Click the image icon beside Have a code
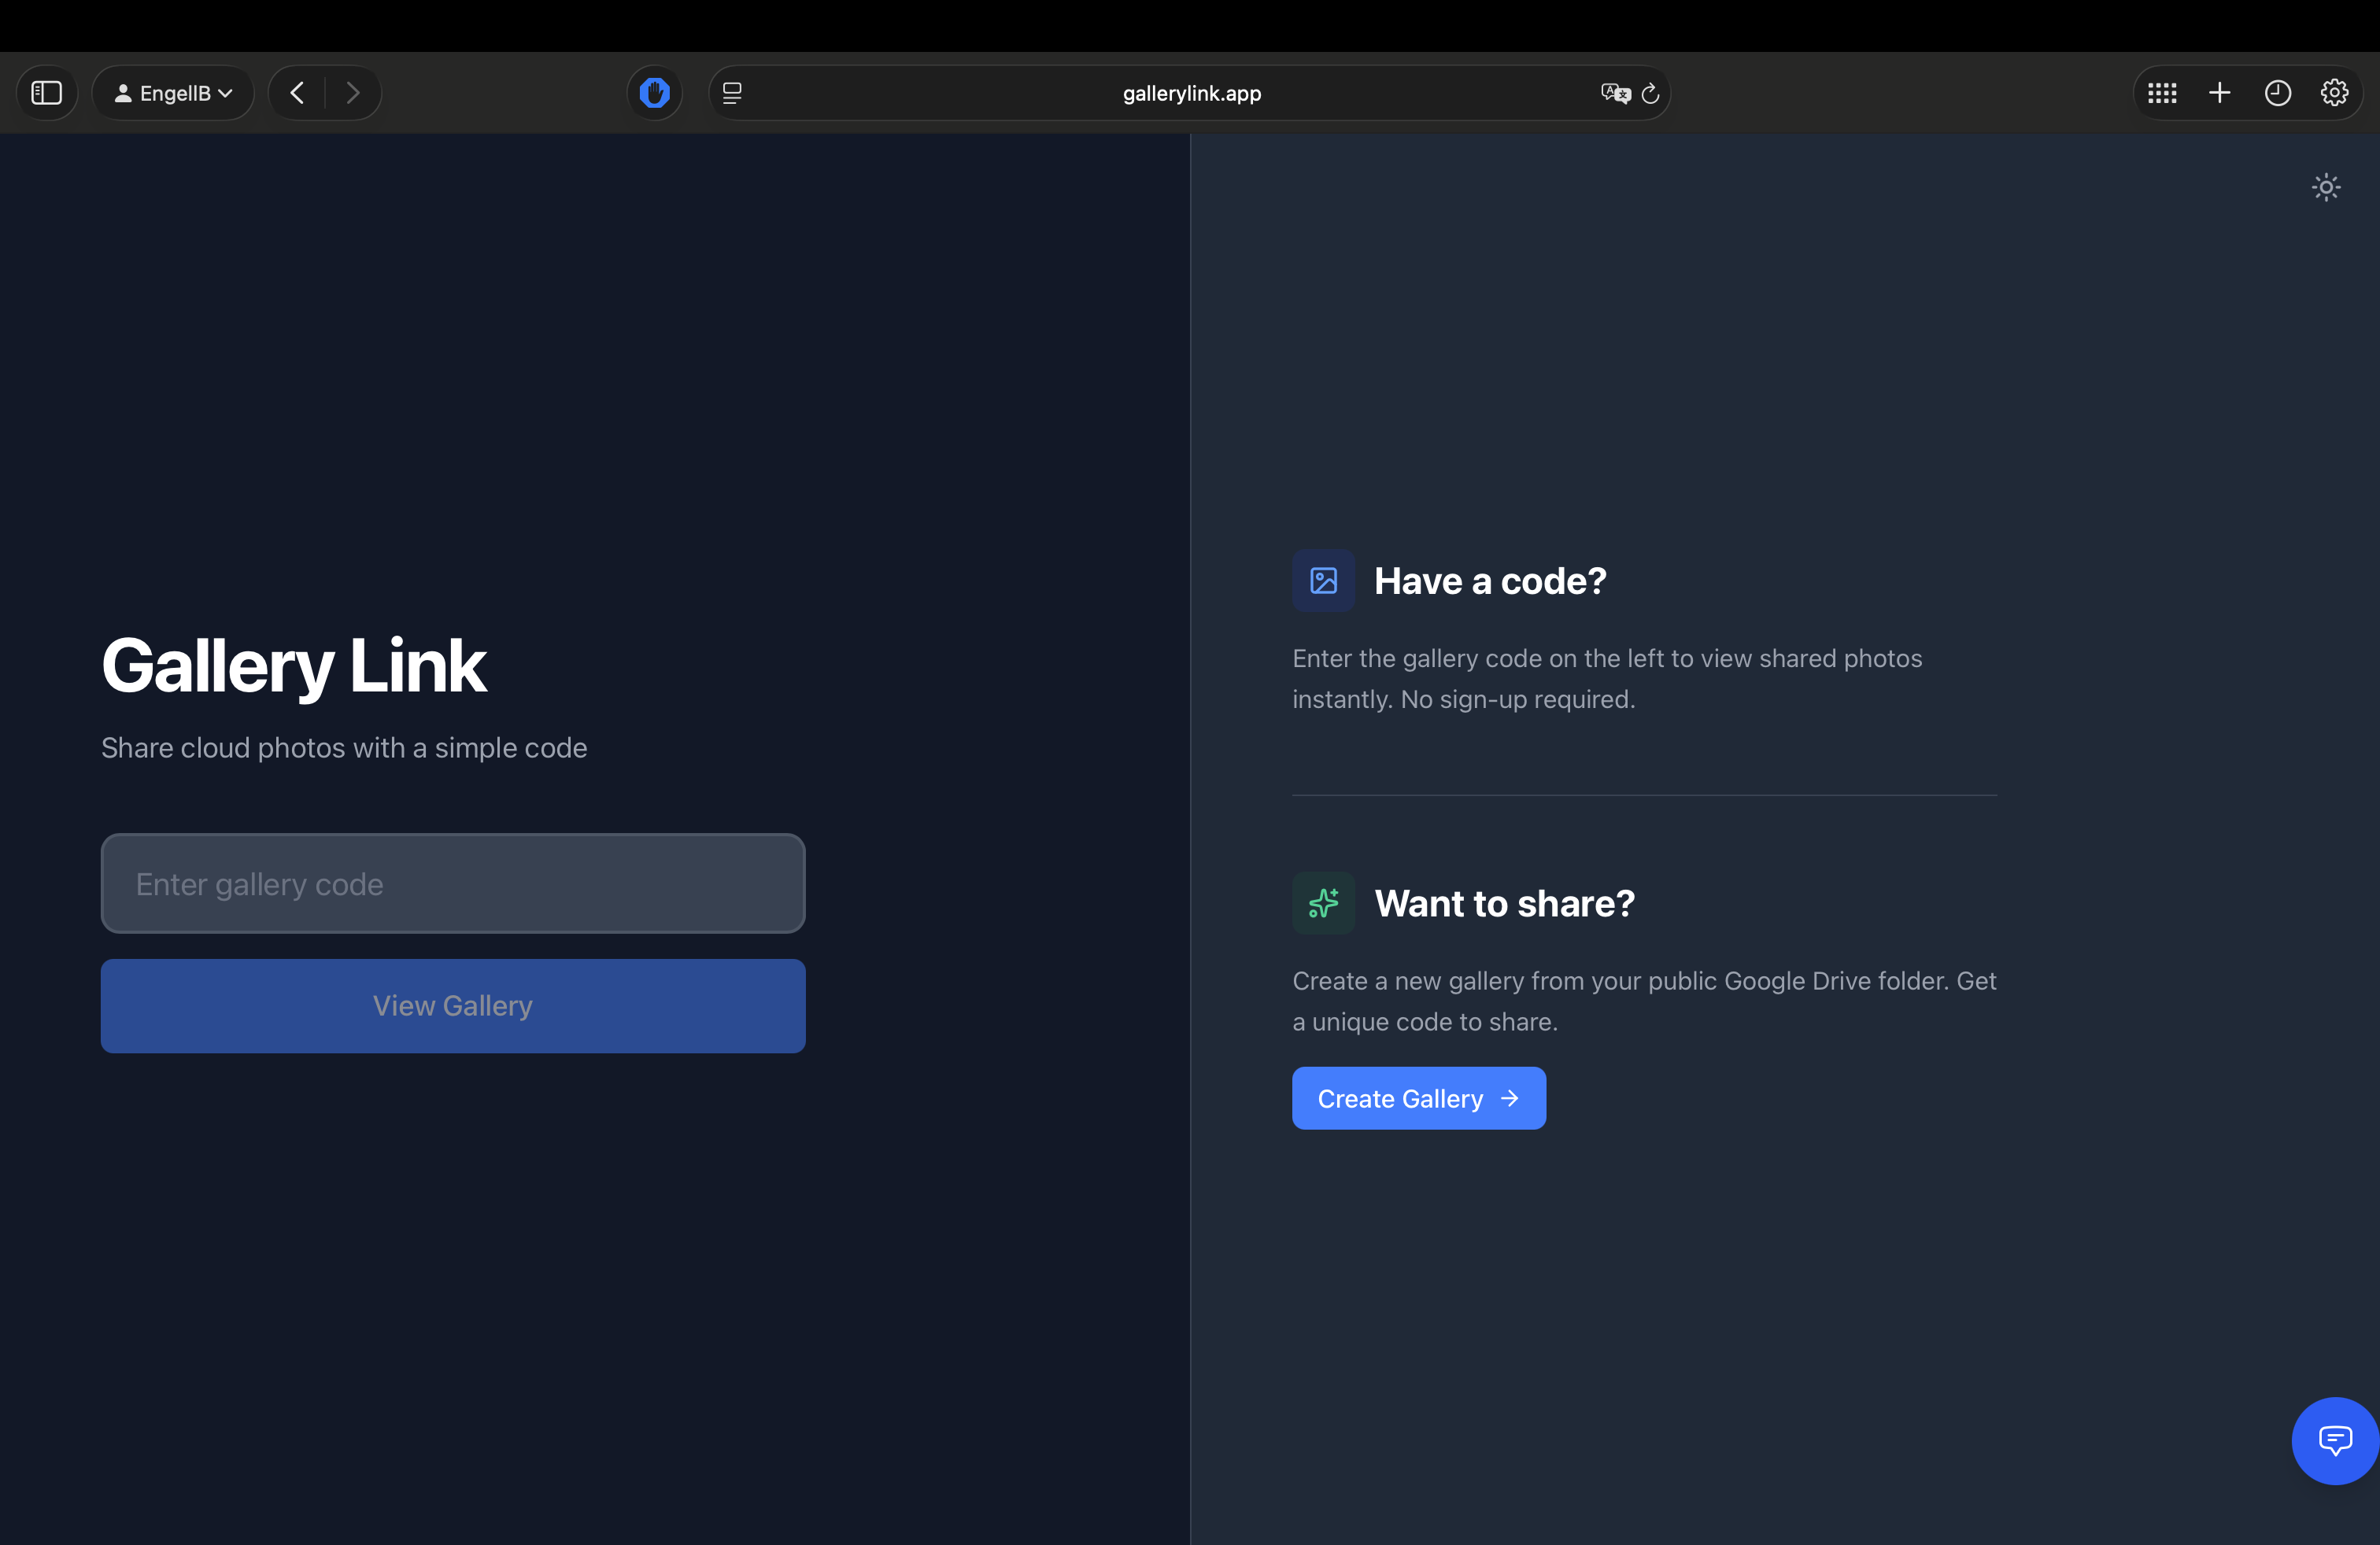The height and width of the screenshot is (1545, 2380). point(1323,581)
